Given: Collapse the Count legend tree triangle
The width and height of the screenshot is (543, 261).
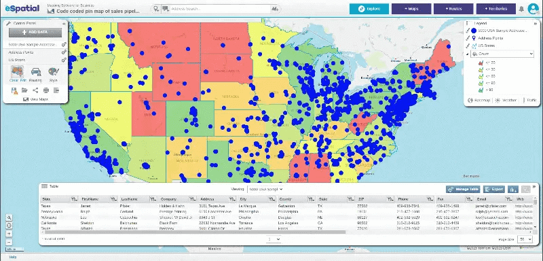Looking at the screenshot, I should click(x=467, y=54).
